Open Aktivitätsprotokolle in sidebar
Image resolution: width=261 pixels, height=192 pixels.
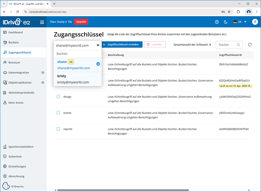[23, 93]
